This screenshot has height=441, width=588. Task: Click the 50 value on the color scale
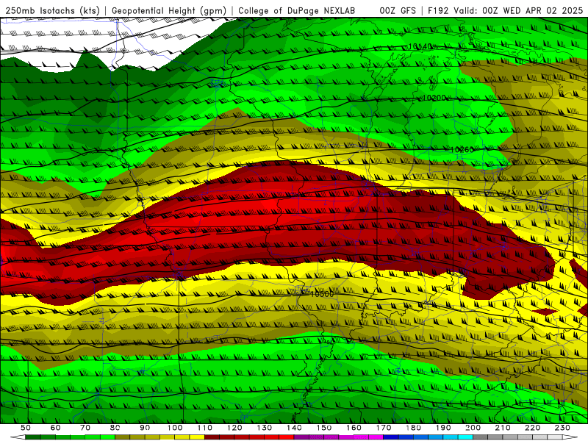click(x=26, y=428)
